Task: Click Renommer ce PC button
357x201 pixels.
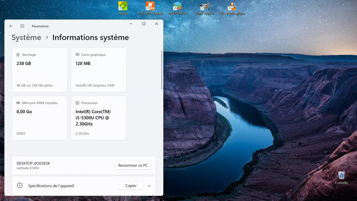Action: [133, 165]
